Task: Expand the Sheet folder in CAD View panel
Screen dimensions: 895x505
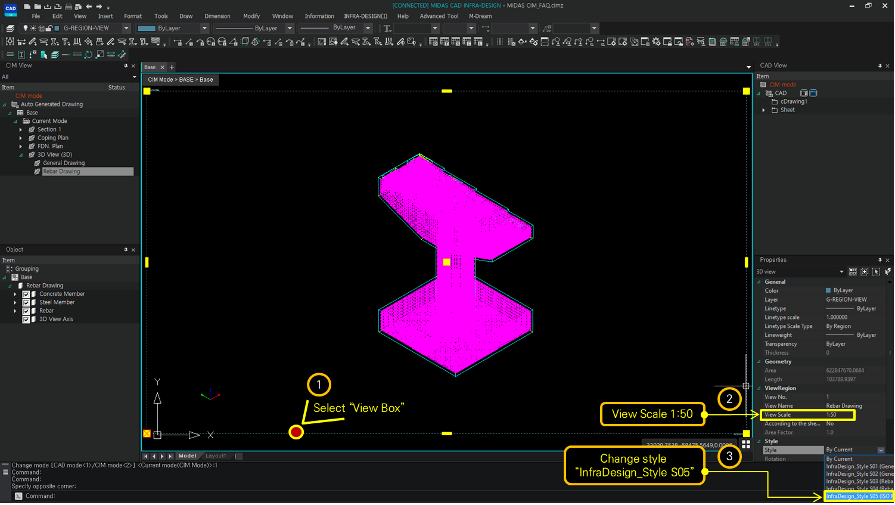Action: [x=763, y=110]
